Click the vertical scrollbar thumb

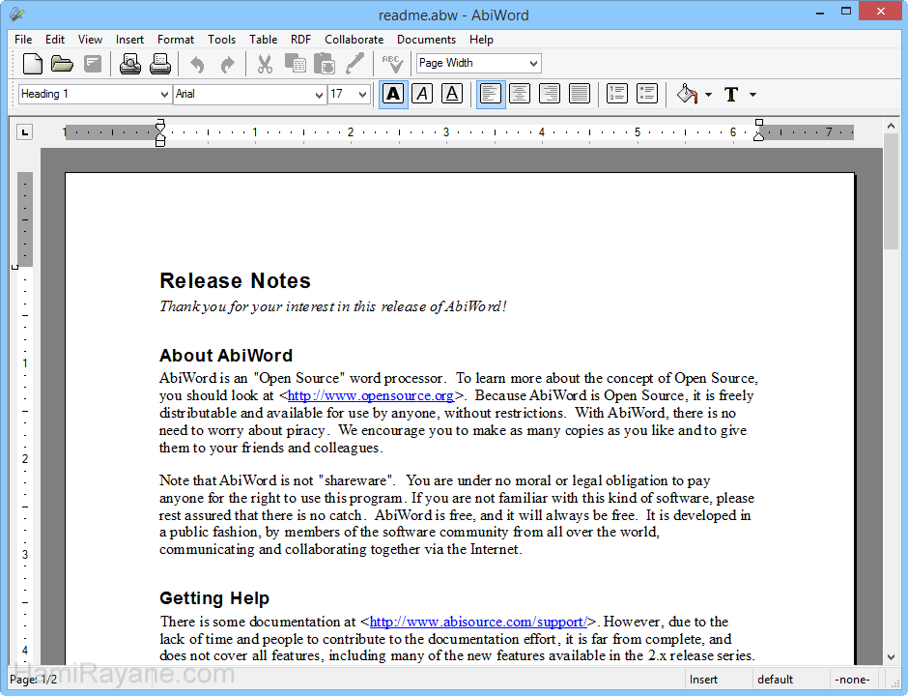point(891,191)
